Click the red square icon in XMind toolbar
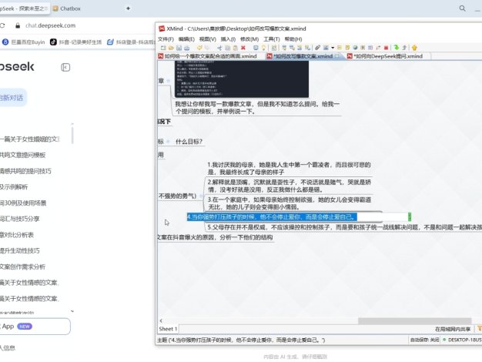Viewport: 482px width, 362px height. pyautogui.click(x=386, y=48)
